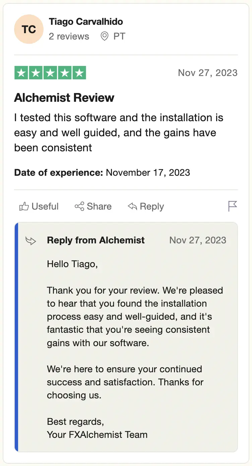Mark the review as Useful
252x466 pixels.
coord(45,207)
